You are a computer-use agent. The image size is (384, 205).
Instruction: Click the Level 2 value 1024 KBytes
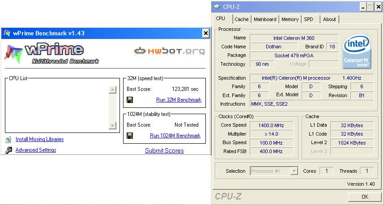tap(352, 143)
